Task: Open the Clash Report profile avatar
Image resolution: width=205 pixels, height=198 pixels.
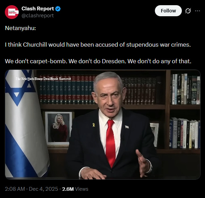Action: click(x=12, y=12)
